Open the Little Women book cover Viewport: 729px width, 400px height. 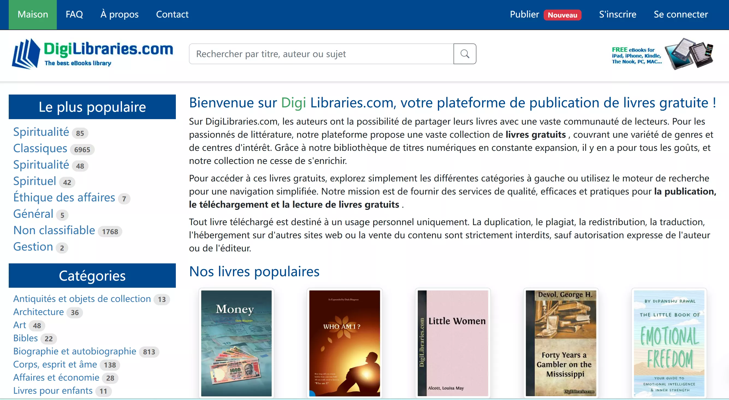452,343
